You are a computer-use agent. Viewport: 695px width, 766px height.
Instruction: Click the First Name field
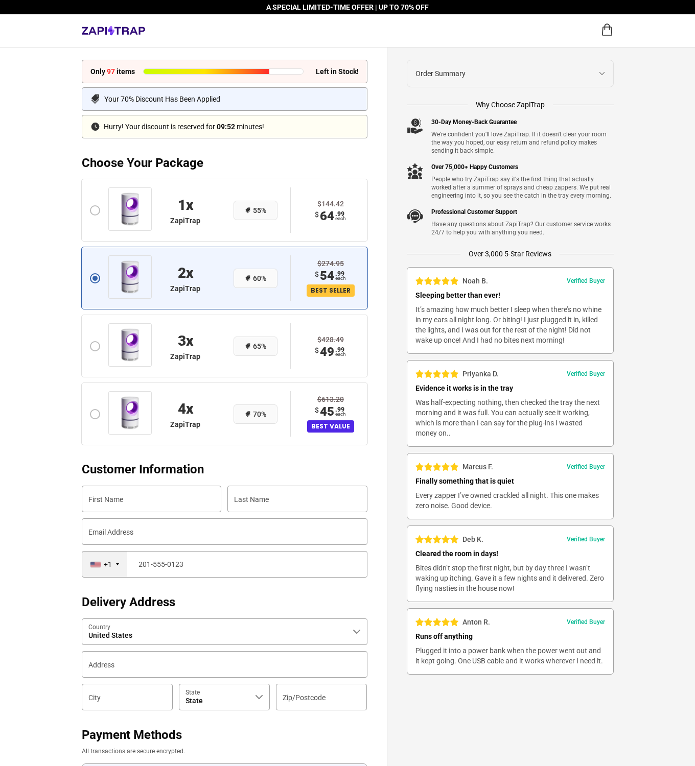click(151, 499)
